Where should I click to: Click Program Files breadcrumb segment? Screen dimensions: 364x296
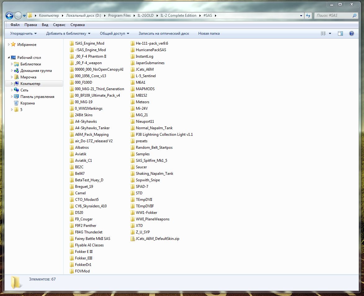(119, 15)
